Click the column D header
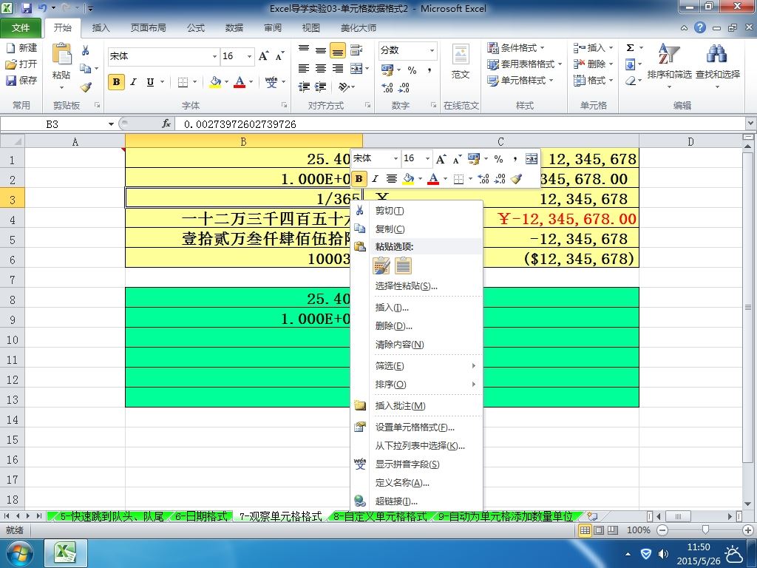 tap(691, 141)
